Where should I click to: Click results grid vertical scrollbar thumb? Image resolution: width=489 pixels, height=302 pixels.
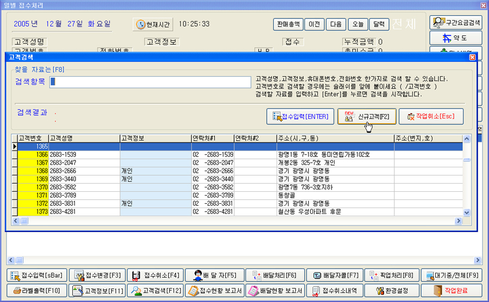tap(467, 160)
